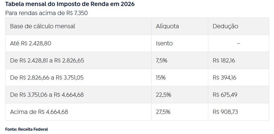Click the 7,5% rate cell

click(x=161, y=60)
